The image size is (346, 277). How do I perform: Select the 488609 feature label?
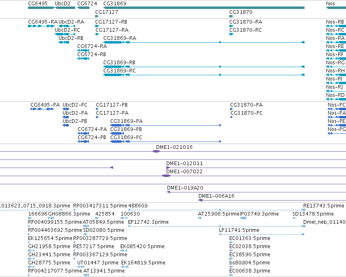point(138,206)
